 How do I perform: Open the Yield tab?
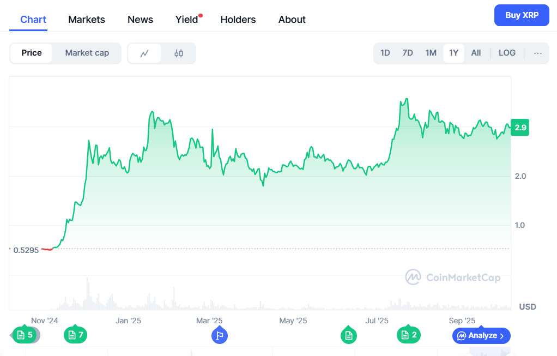tap(187, 20)
